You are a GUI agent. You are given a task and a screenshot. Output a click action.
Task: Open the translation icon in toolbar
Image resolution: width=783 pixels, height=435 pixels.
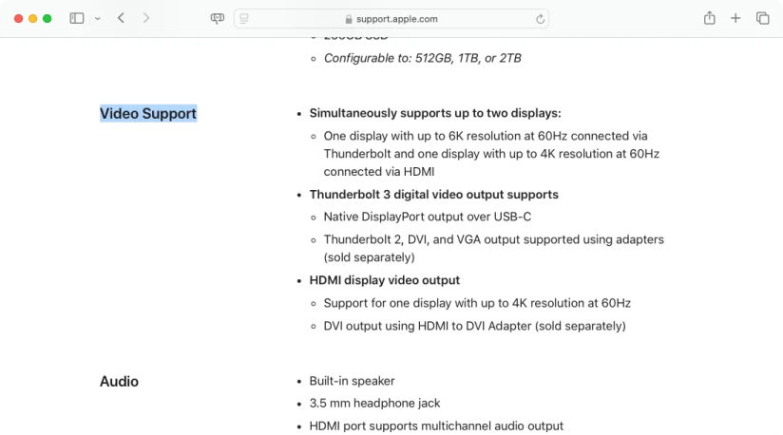[218, 19]
